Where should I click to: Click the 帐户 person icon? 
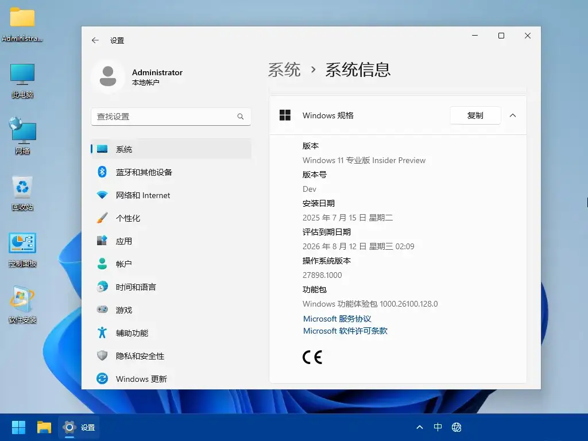coord(102,264)
